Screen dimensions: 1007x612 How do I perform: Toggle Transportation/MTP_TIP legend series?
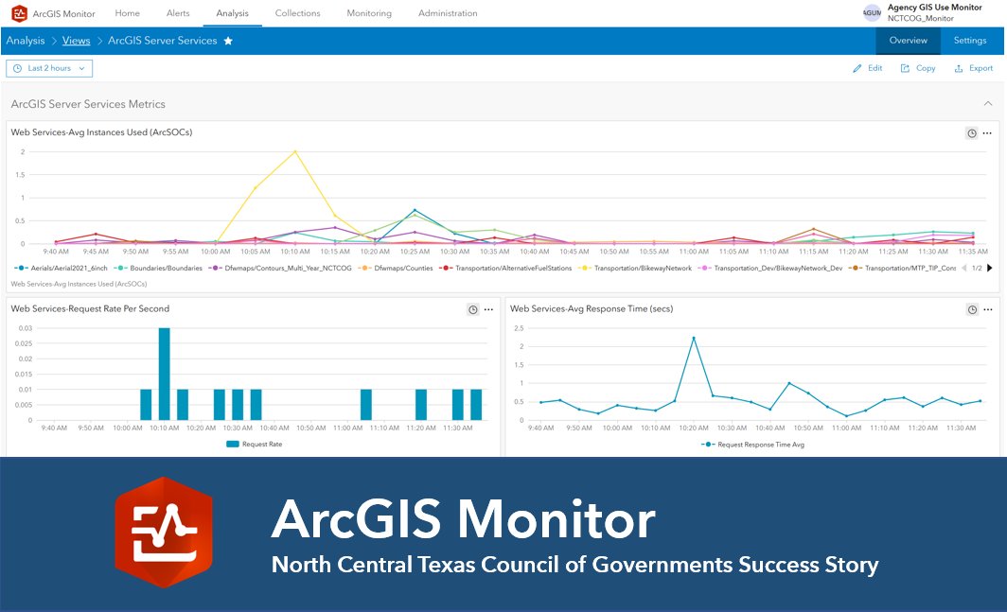(902, 268)
